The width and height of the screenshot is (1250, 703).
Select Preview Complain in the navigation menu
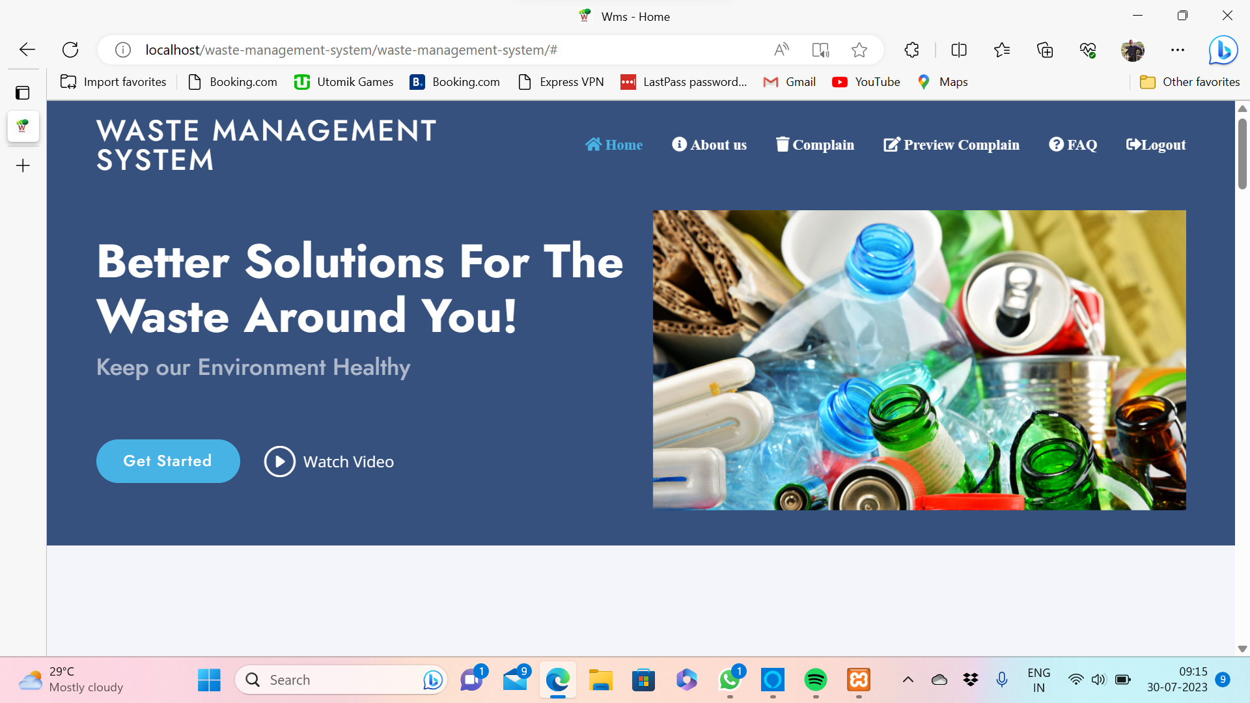coord(951,145)
